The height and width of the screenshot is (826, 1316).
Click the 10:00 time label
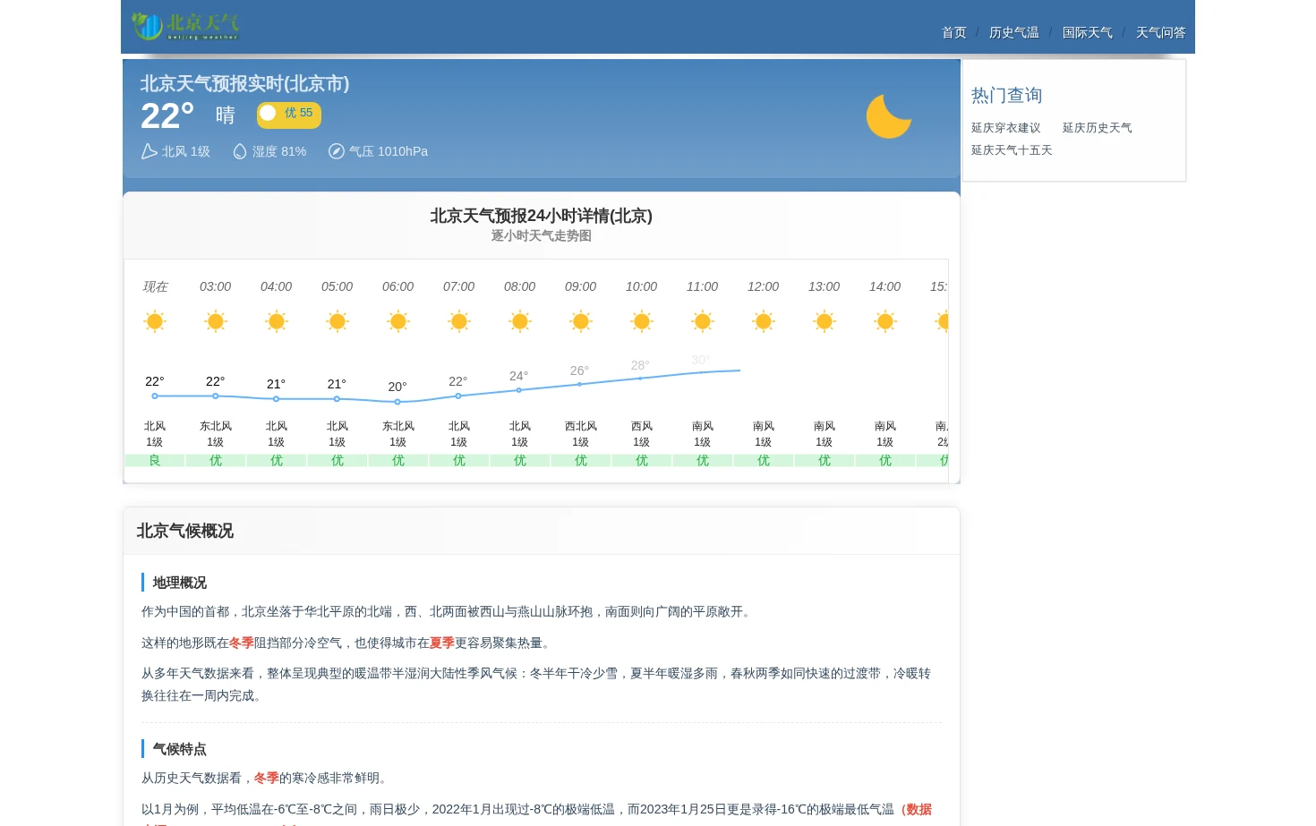642,286
